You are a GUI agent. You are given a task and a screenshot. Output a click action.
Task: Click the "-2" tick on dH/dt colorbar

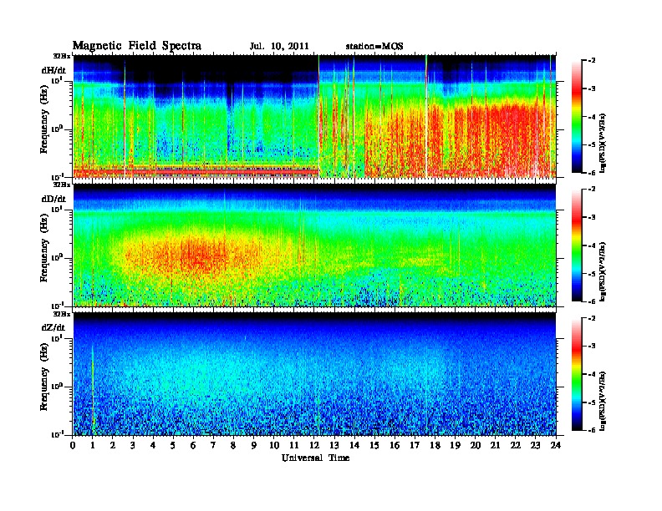tap(592, 61)
